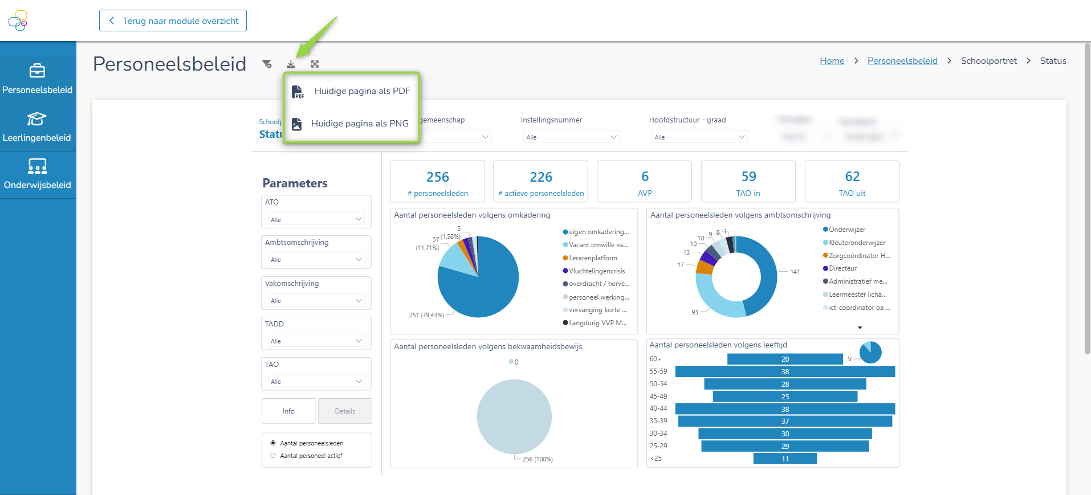Open the Ambtsomschrijving dropdown
Image resolution: width=1091 pixels, height=495 pixels.
(x=316, y=260)
